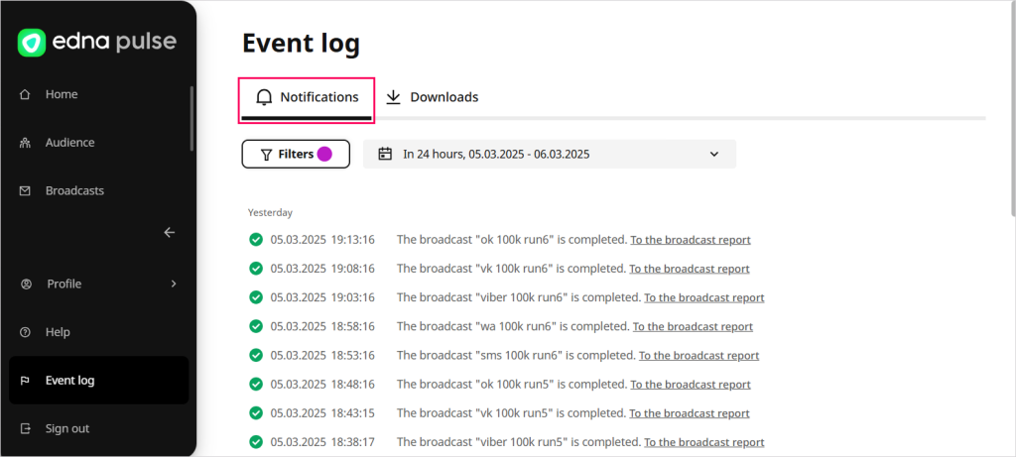This screenshot has height=457, width=1016.
Task: Open broadcast report for "sms 100k run6"
Action: click(698, 355)
